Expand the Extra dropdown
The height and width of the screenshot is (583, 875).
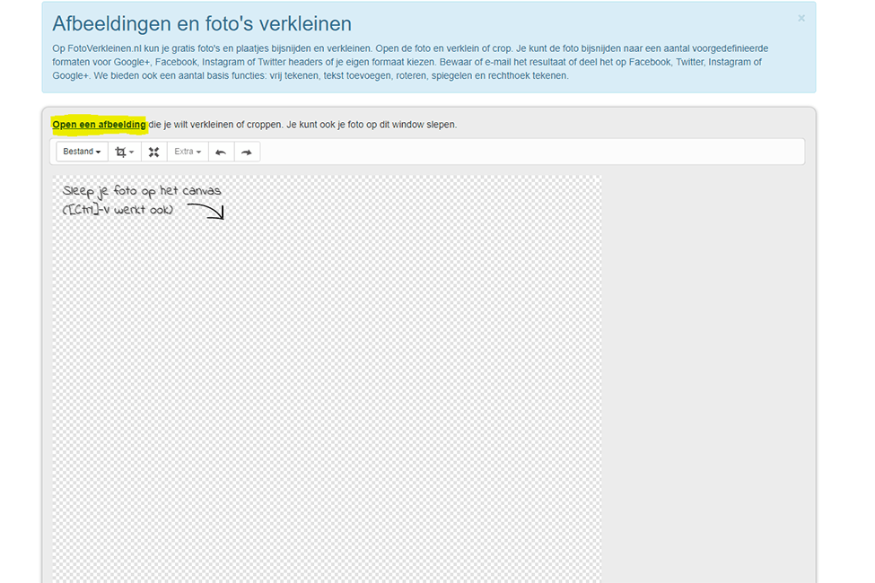(188, 152)
